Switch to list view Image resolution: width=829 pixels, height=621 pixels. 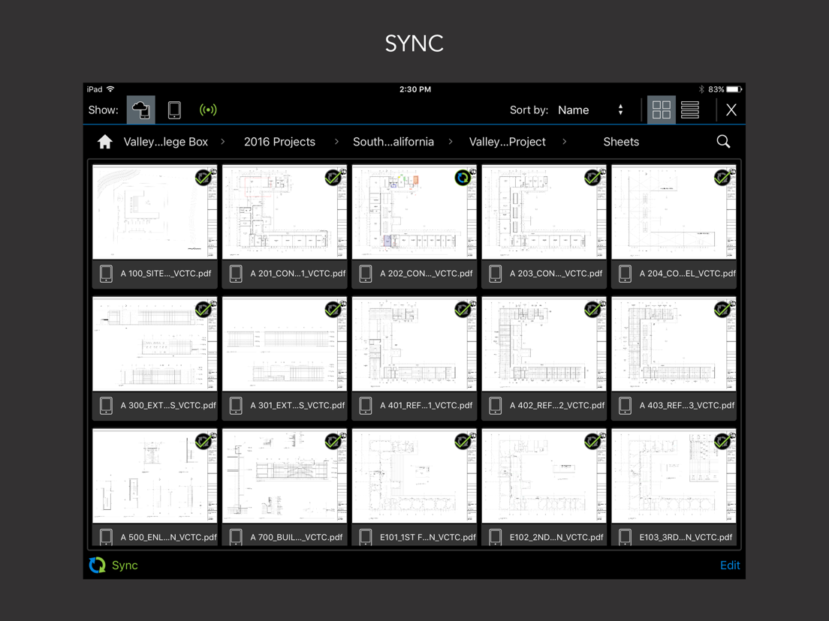(690, 109)
